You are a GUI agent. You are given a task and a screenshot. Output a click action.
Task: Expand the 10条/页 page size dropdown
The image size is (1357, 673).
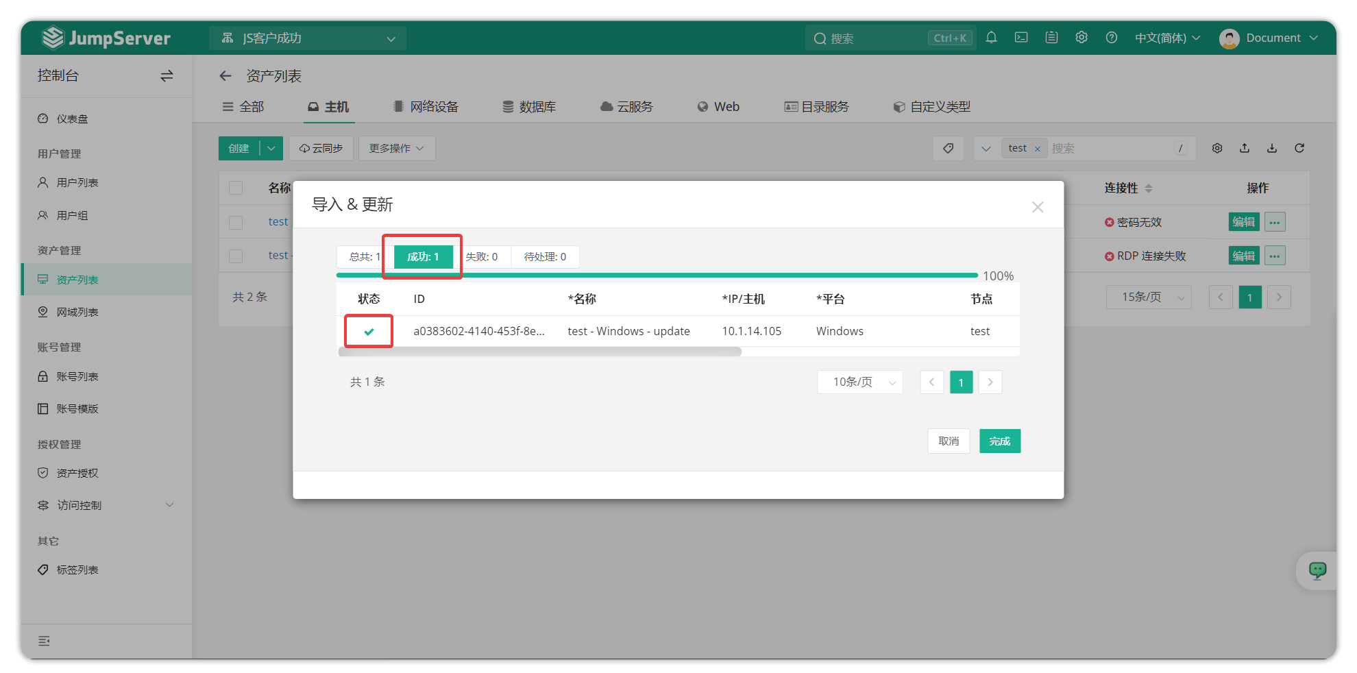tap(859, 382)
